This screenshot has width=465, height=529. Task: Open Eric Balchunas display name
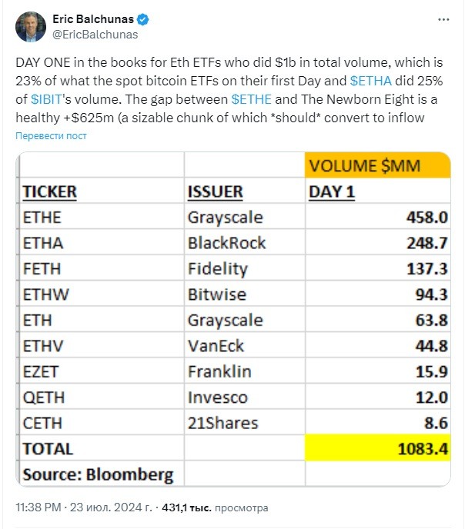click(93, 19)
